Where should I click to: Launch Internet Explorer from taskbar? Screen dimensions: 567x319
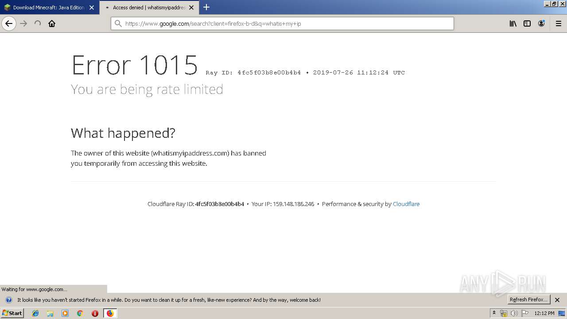pos(35,313)
